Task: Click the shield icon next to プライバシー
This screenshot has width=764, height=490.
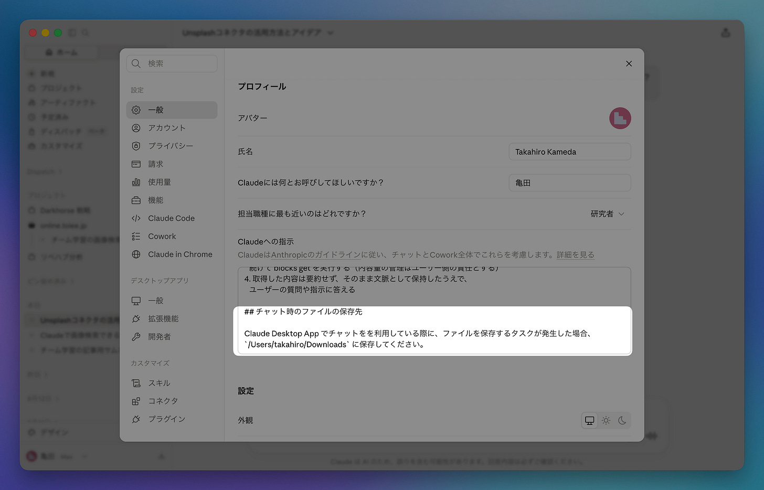Action: coord(136,146)
